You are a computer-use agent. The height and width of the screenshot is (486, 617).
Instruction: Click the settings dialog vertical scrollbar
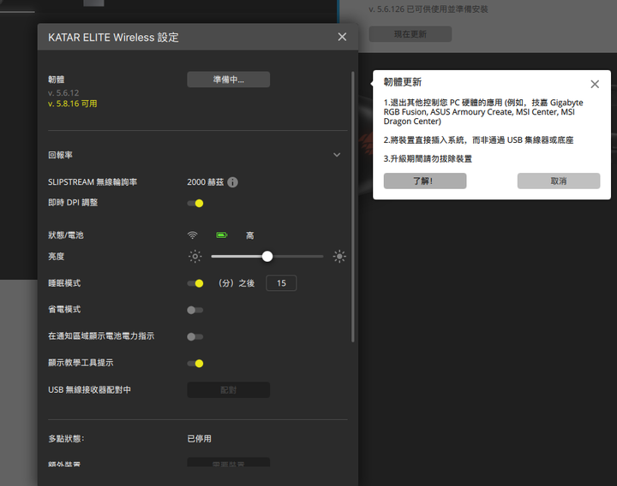(353, 207)
